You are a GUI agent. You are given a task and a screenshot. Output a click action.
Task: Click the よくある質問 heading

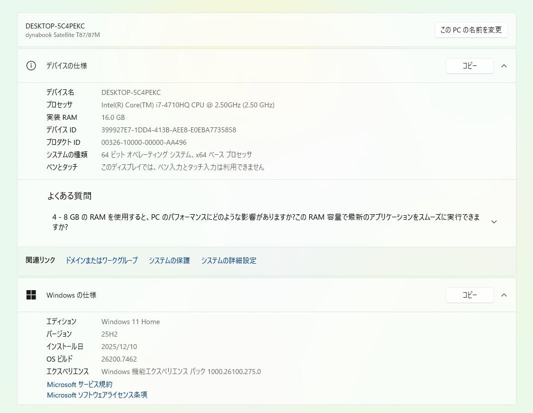pyautogui.click(x=69, y=196)
